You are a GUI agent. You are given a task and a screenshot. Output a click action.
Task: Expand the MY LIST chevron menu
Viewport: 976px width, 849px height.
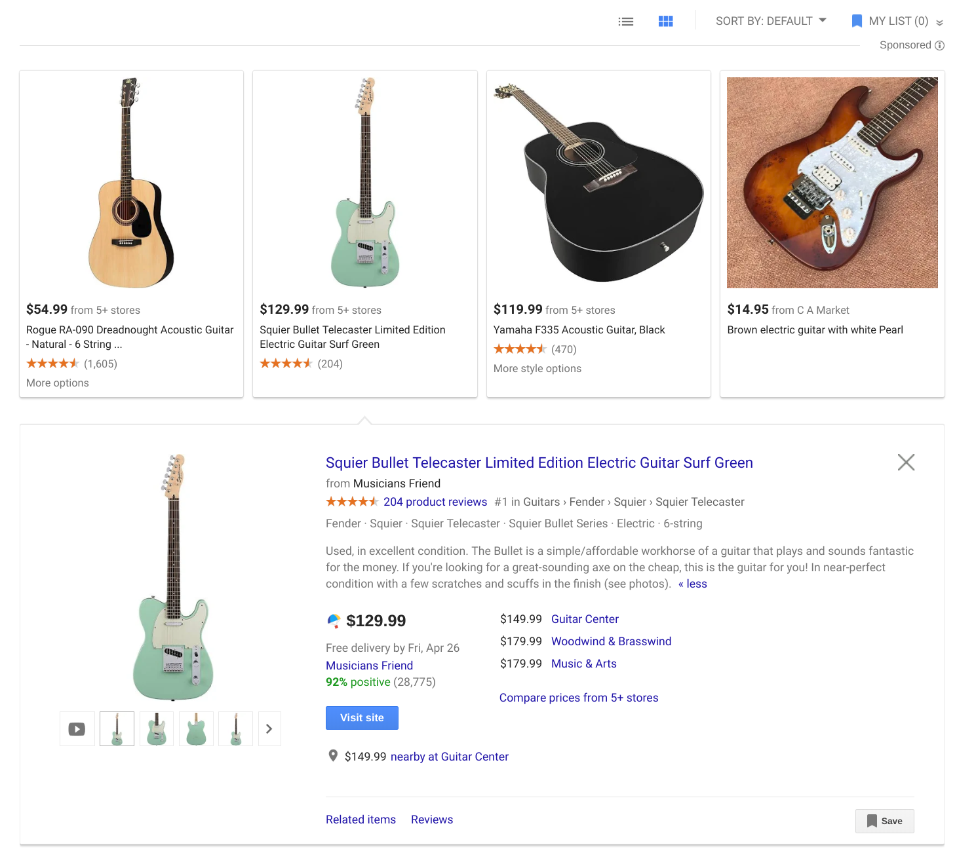pos(940,22)
